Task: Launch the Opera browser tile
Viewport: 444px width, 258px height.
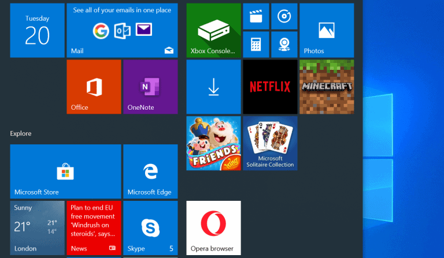Action: (x=213, y=228)
